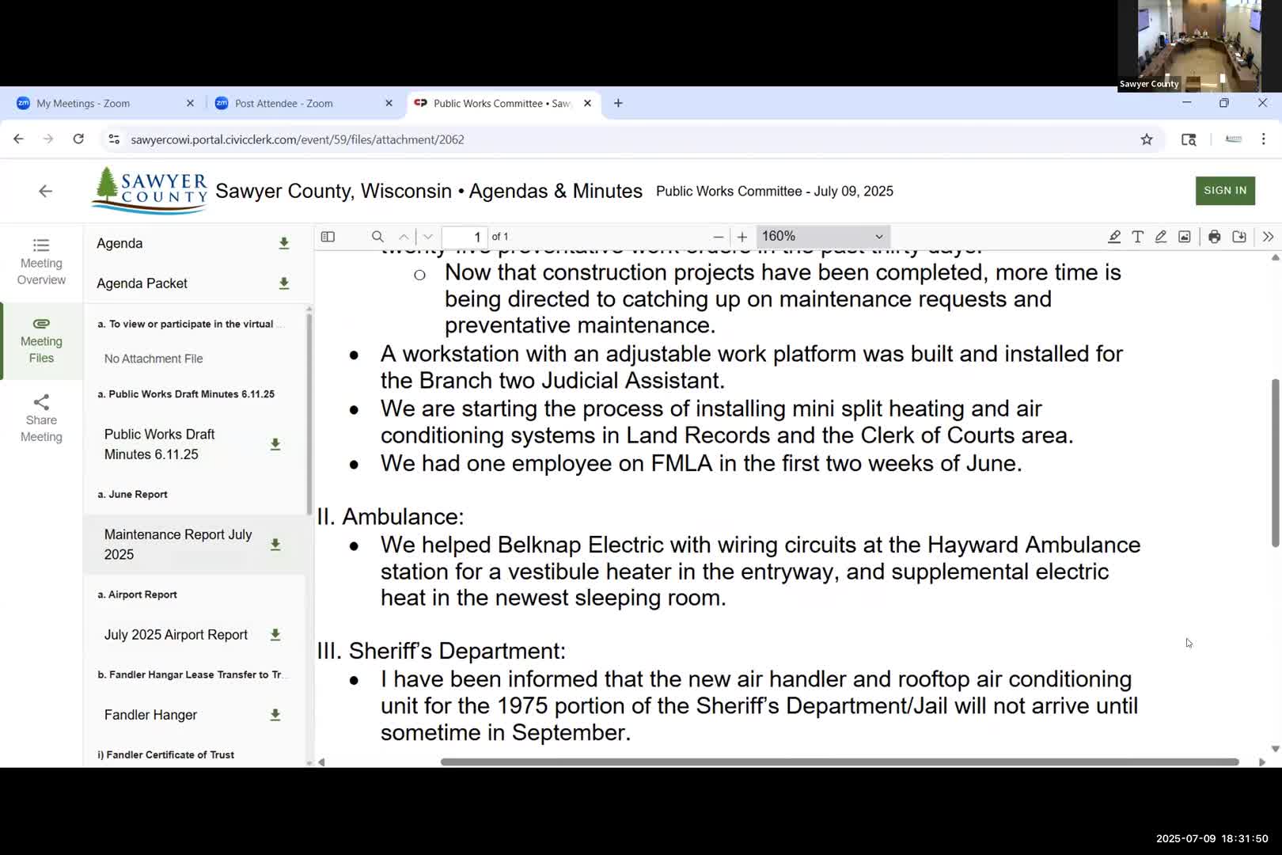Click the PDF horizontal scrollbar thumb

pyautogui.click(x=840, y=762)
